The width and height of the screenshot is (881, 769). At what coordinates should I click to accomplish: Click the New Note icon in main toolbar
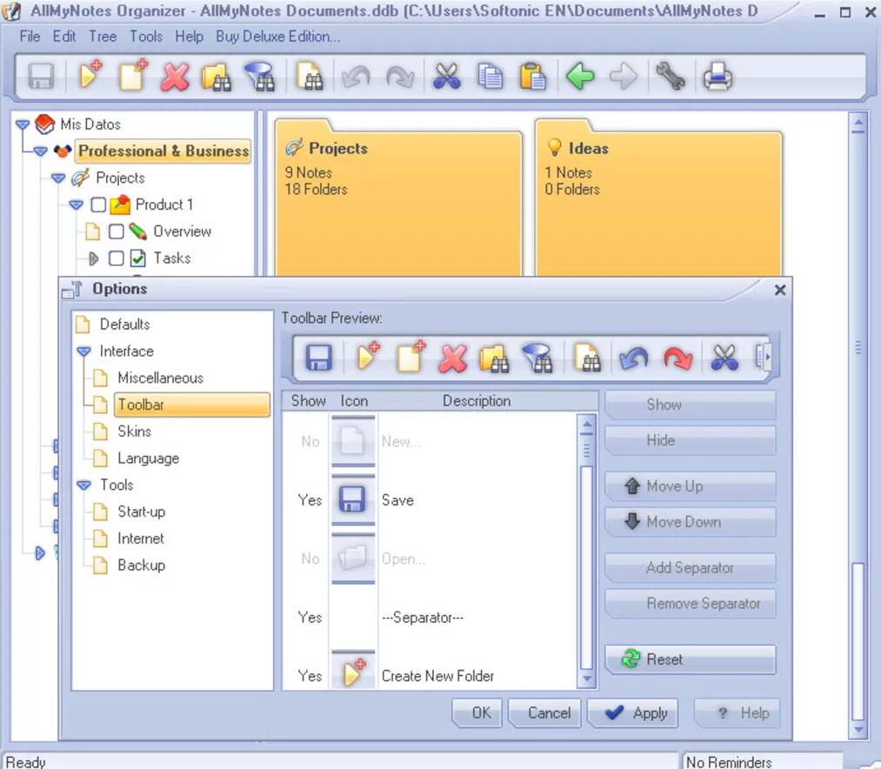pos(132,76)
